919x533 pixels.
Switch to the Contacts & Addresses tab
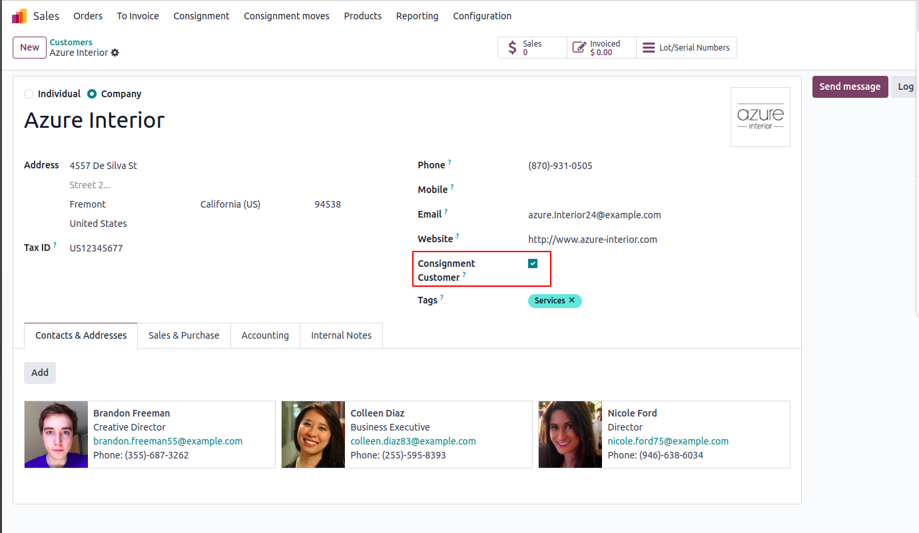(x=81, y=335)
